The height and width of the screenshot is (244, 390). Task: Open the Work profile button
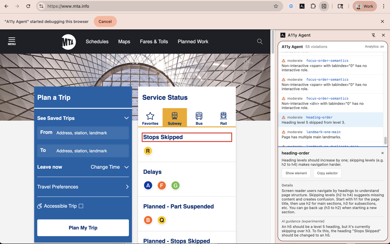point(365,6)
